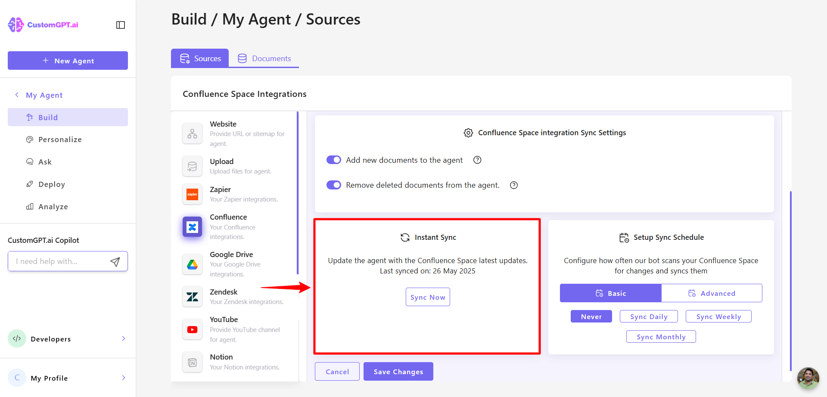Click the Zendesk source icon

coord(192,297)
